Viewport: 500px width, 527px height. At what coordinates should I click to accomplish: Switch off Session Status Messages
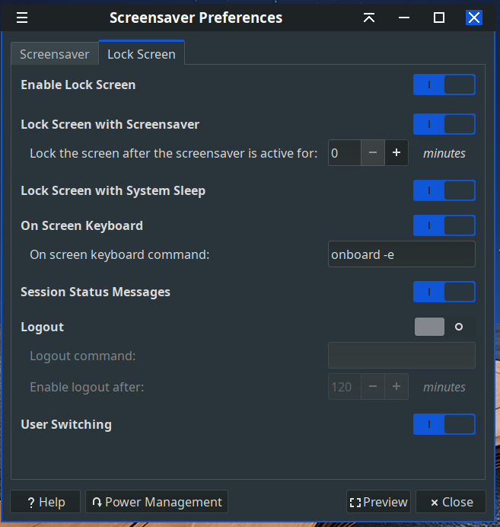point(444,292)
